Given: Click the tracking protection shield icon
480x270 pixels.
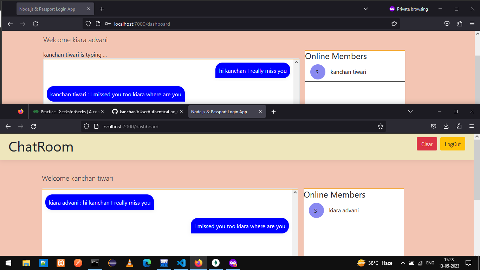Looking at the screenshot, I should 86,126.
